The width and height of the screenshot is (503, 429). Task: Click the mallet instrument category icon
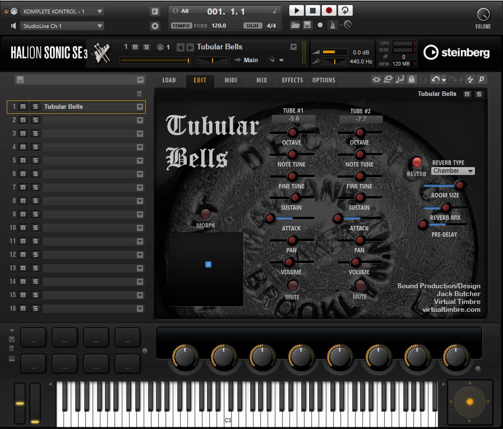(101, 53)
